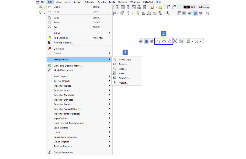Choose Chamfer... in the Manipulation submenu

(x=127, y=78)
